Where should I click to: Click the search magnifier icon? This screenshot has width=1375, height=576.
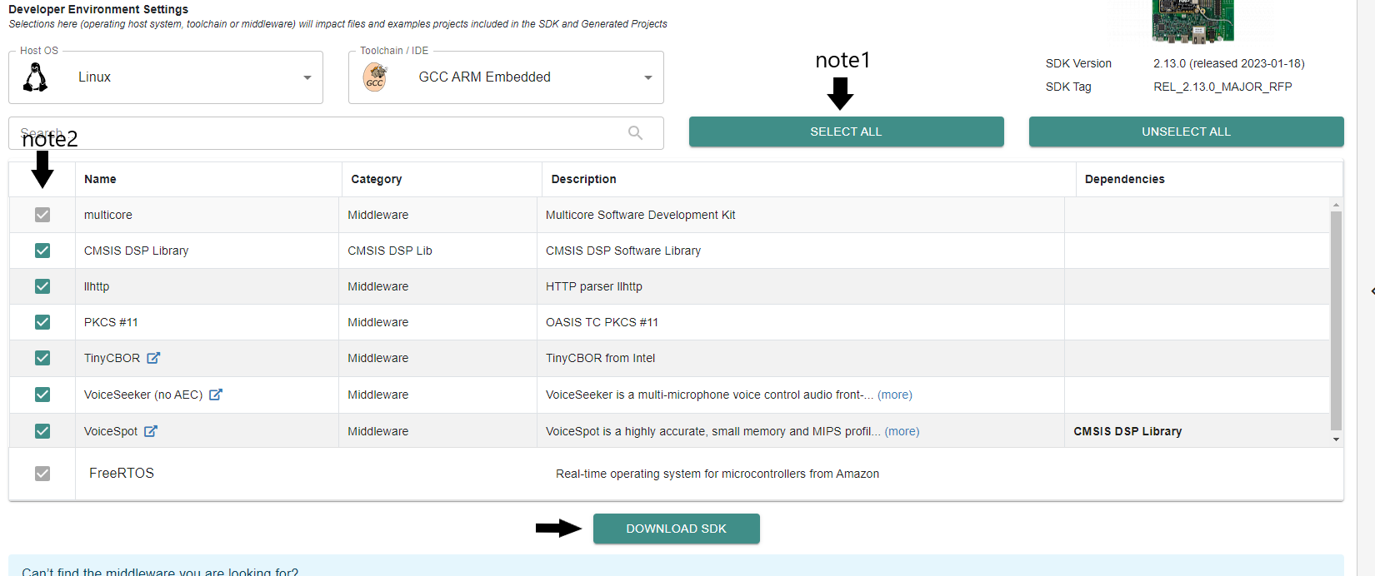635,133
